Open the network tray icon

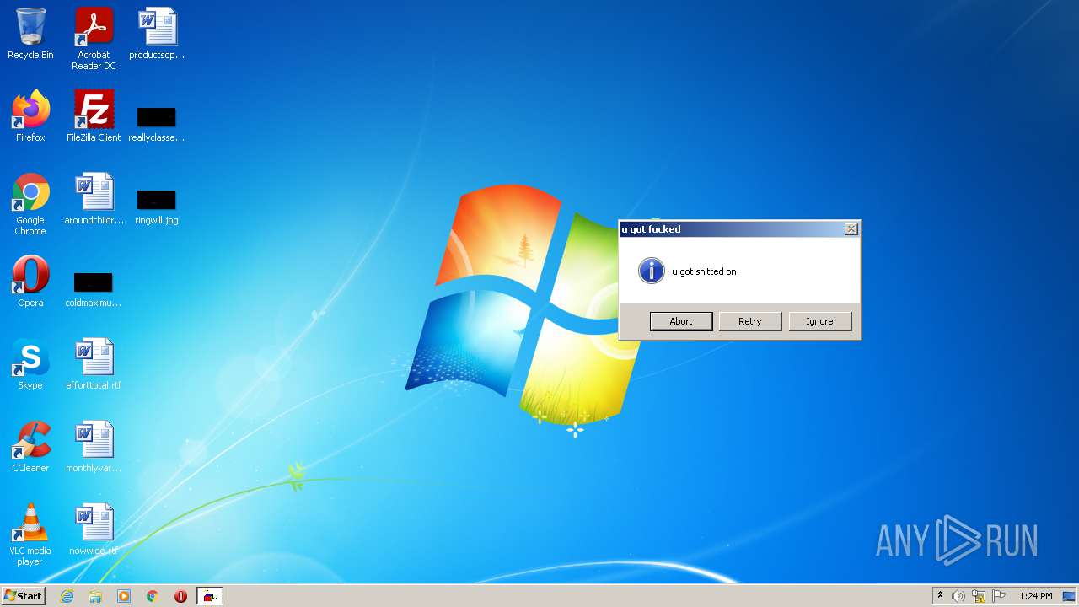pyautogui.click(x=979, y=596)
